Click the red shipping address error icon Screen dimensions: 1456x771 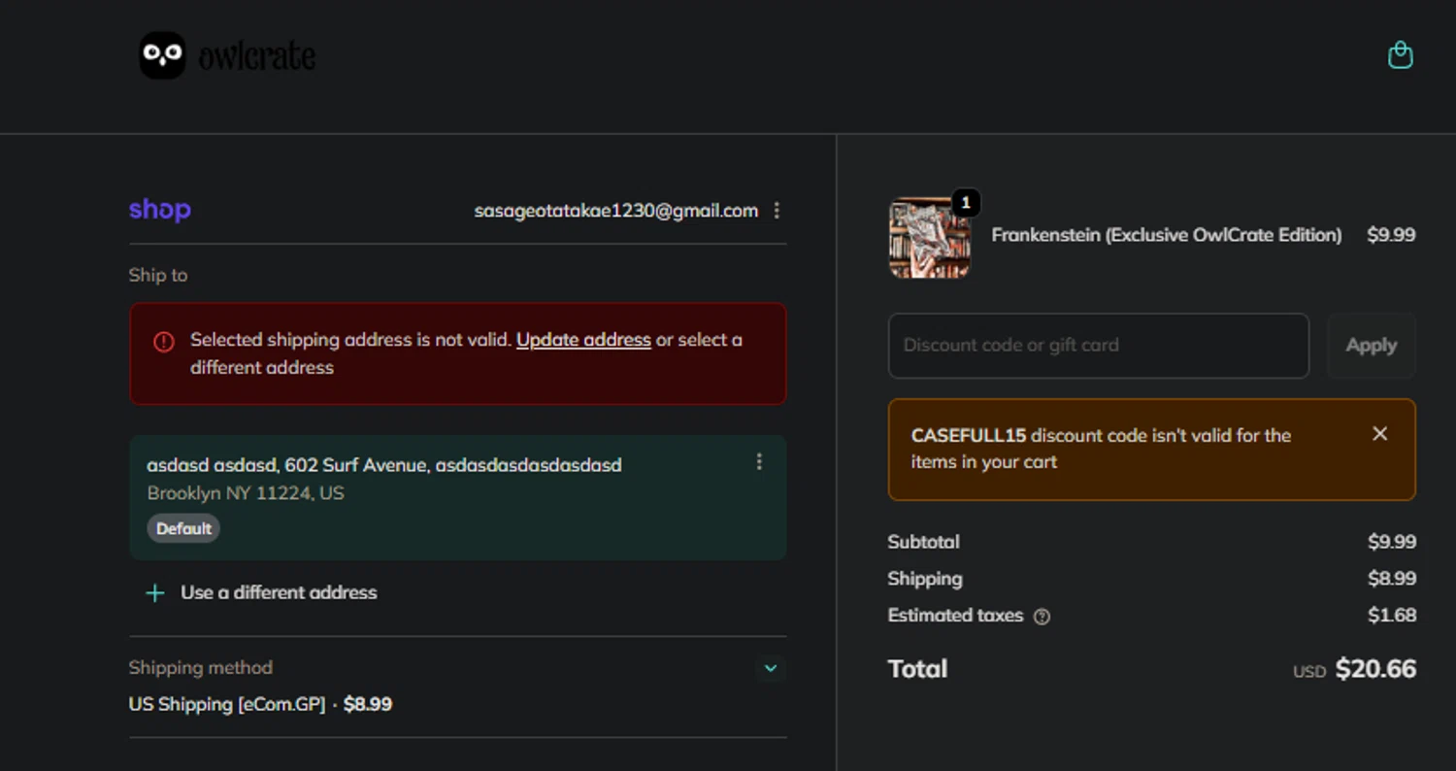click(x=163, y=341)
